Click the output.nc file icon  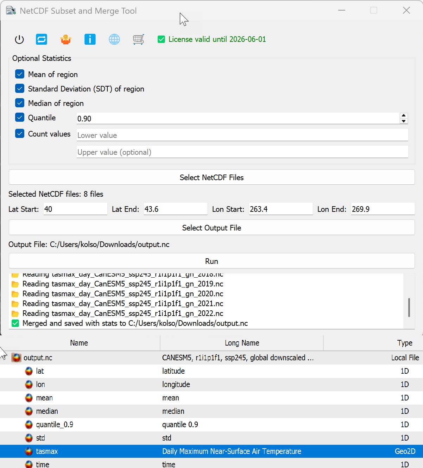pos(16,358)
